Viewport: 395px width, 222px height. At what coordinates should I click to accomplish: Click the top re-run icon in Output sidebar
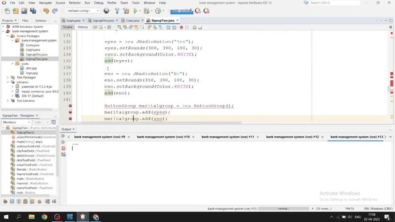tap(64, 136)
